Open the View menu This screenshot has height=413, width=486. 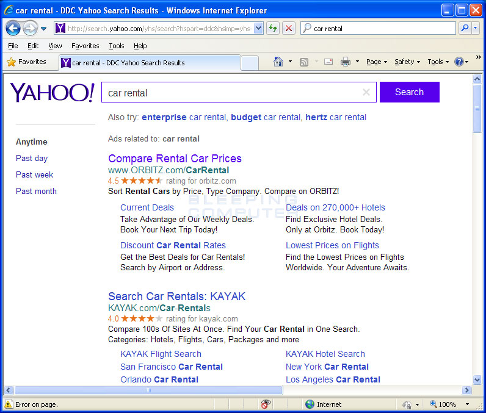[55, 46]
